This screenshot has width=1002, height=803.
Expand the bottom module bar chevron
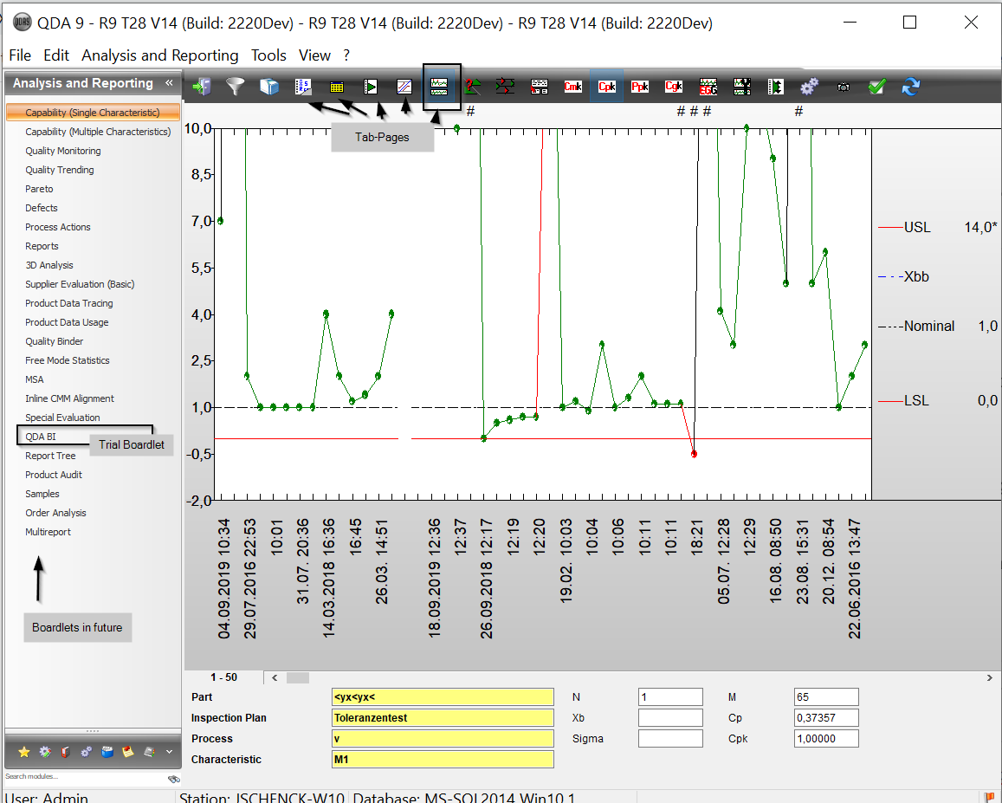tap(169, 751)
